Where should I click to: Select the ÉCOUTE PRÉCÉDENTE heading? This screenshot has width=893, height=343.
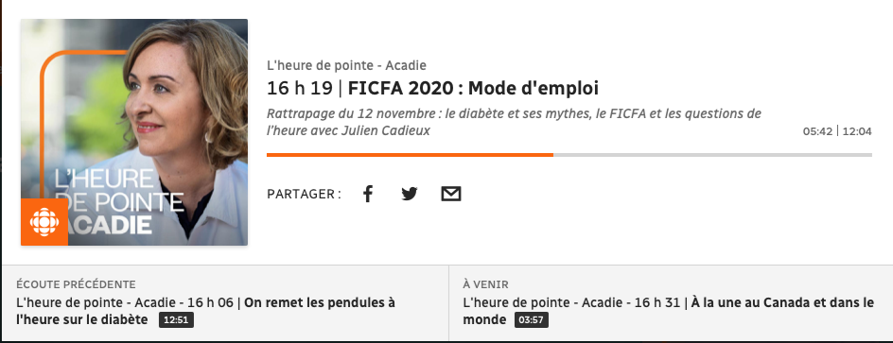pos(76,284)
